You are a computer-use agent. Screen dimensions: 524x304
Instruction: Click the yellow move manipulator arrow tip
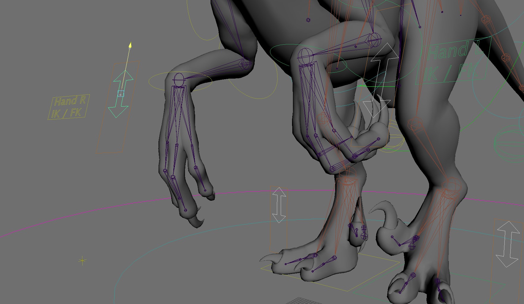coord(130,45)
